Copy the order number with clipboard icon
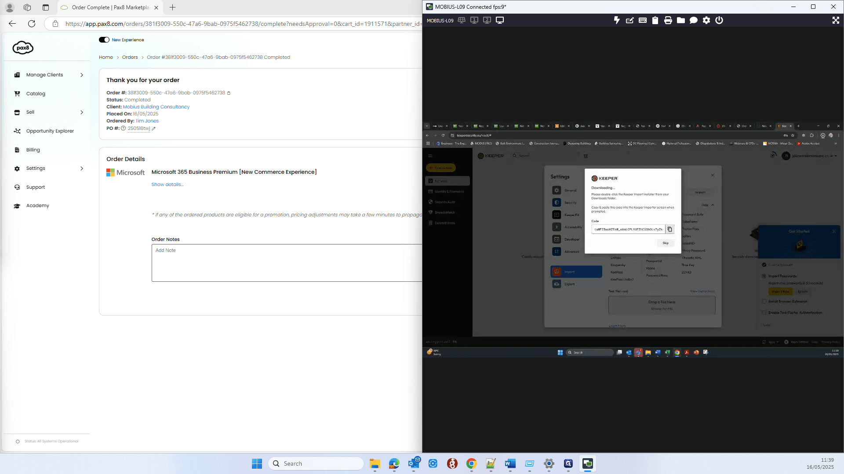Image resolution: width=844 pixels, height=474 pixels. point(229,93)
